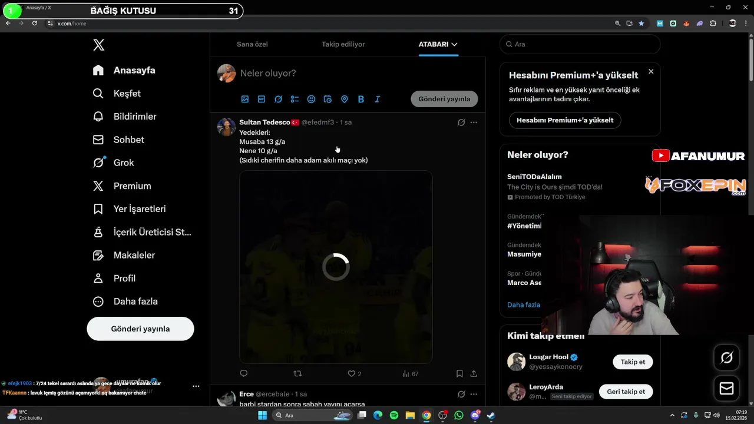
Task: Add media image to the new post
Action: pos(245,99)
